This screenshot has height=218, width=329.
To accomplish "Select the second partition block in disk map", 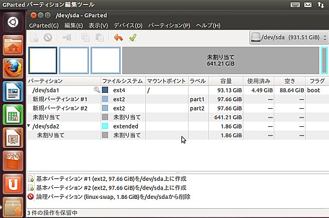I will [x=74, y=60].
